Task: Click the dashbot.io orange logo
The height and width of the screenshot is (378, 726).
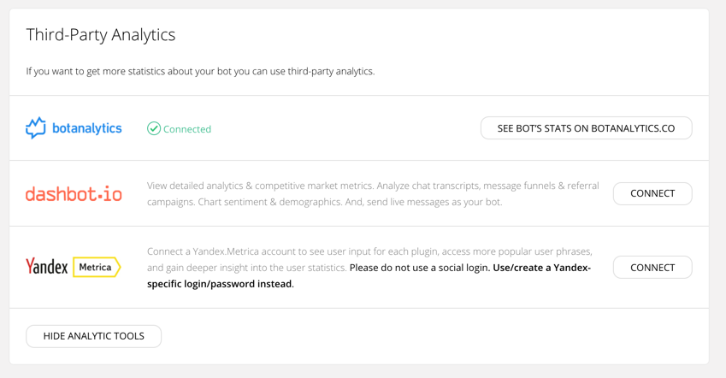Action: tap(74, 194)
